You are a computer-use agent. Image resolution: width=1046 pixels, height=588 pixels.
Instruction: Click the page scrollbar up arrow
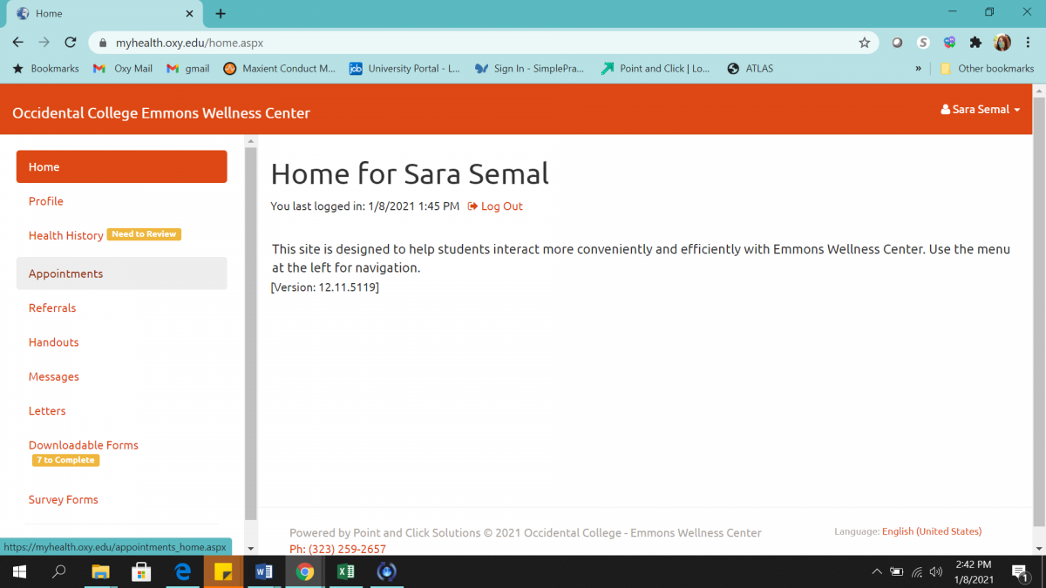click(x=1038, y=91)
